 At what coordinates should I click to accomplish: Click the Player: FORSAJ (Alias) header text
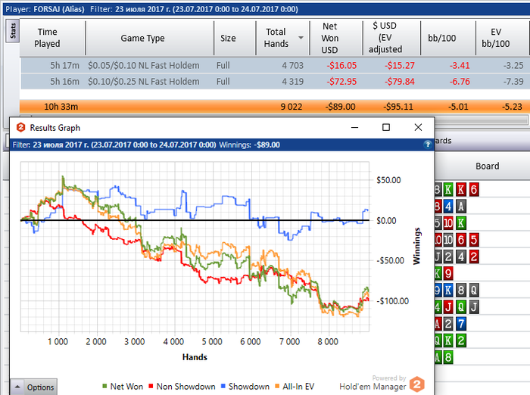[x=45, y=9]
